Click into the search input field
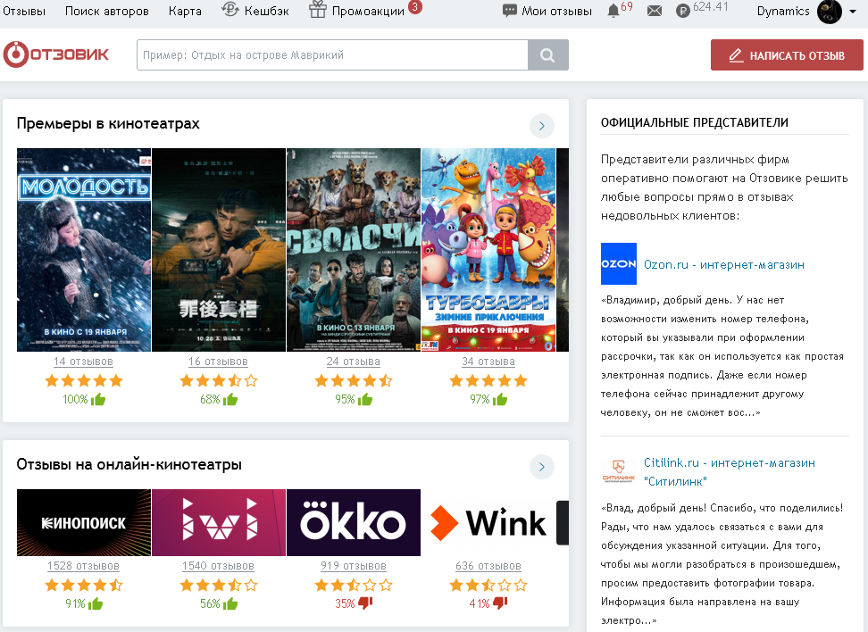 [331, 55]
